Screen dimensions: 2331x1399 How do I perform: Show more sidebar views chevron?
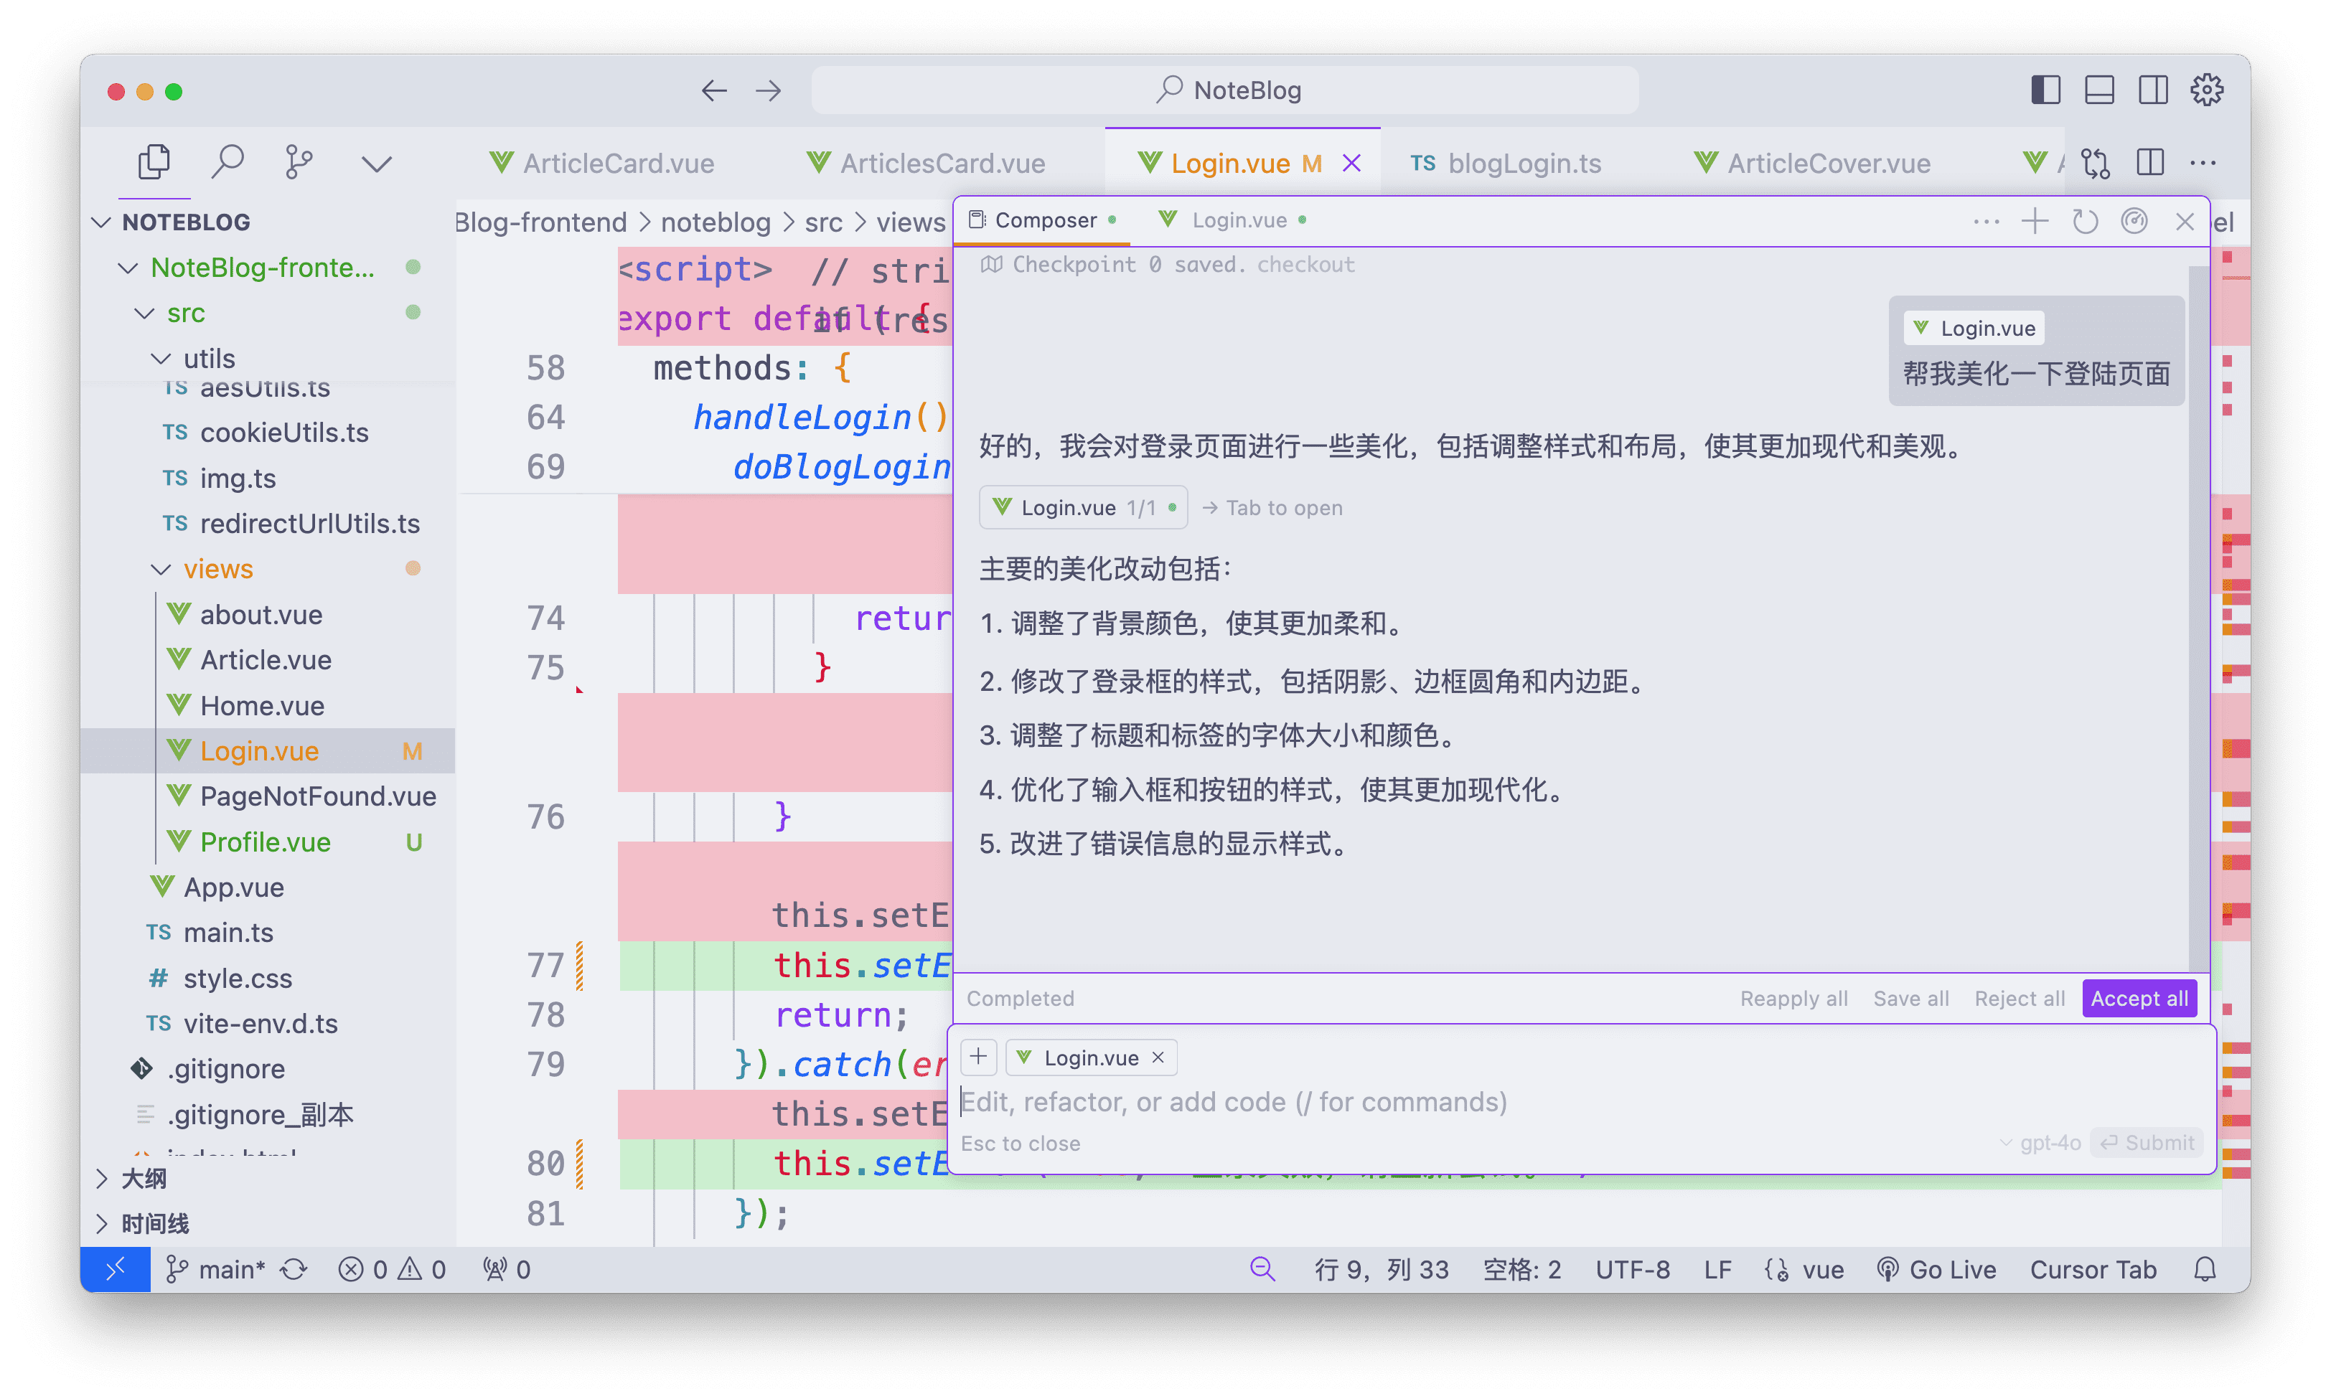(x=376, y=164)
